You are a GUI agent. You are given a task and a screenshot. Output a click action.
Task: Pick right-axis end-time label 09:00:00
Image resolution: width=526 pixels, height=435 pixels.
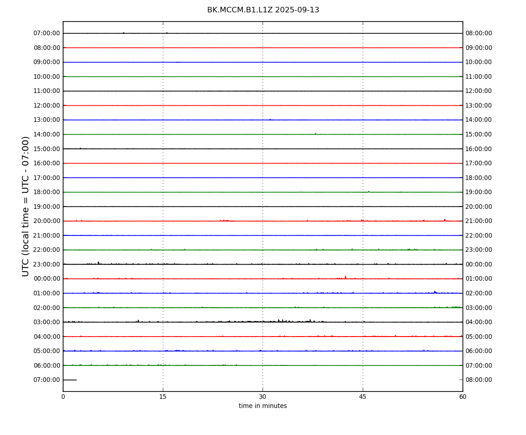[479, 48]
